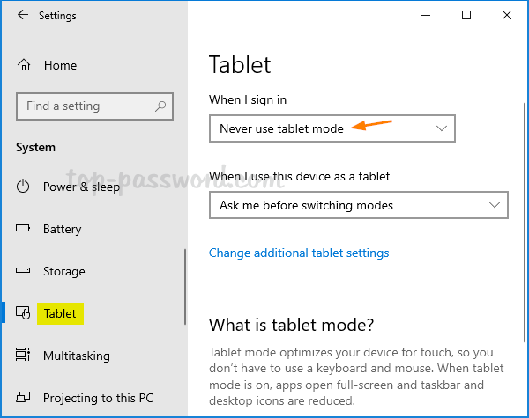Click the sidebar vertical scrollbar
The height and width of the screenshot is (418, 529).
tap(185, 287)
